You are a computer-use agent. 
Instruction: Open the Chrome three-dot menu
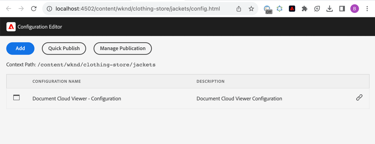click(367, 9)
